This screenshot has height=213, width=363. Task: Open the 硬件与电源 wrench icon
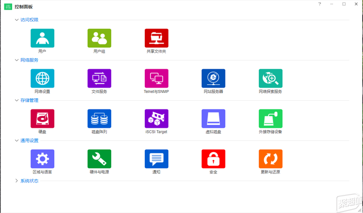99,159
